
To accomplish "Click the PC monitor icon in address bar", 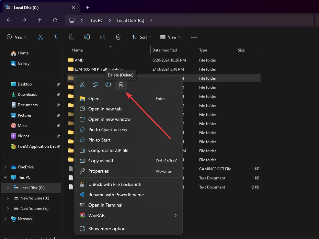I will point(72,20).
